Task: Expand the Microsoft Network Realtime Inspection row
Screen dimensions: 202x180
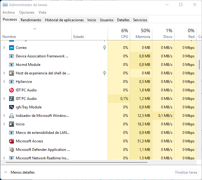Action: [4, 158]
